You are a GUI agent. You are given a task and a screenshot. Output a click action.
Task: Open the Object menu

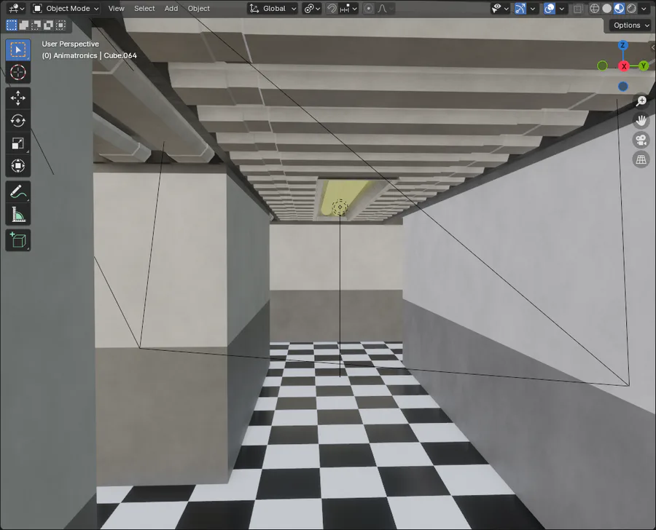[199, 8]
